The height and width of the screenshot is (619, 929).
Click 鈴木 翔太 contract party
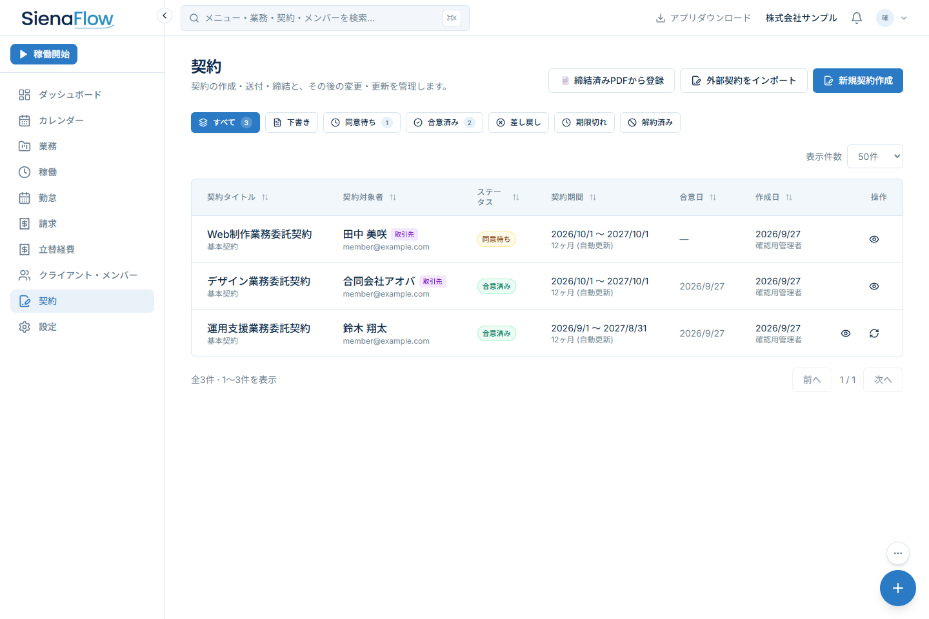pyautogui.click(x=365, y=328)
